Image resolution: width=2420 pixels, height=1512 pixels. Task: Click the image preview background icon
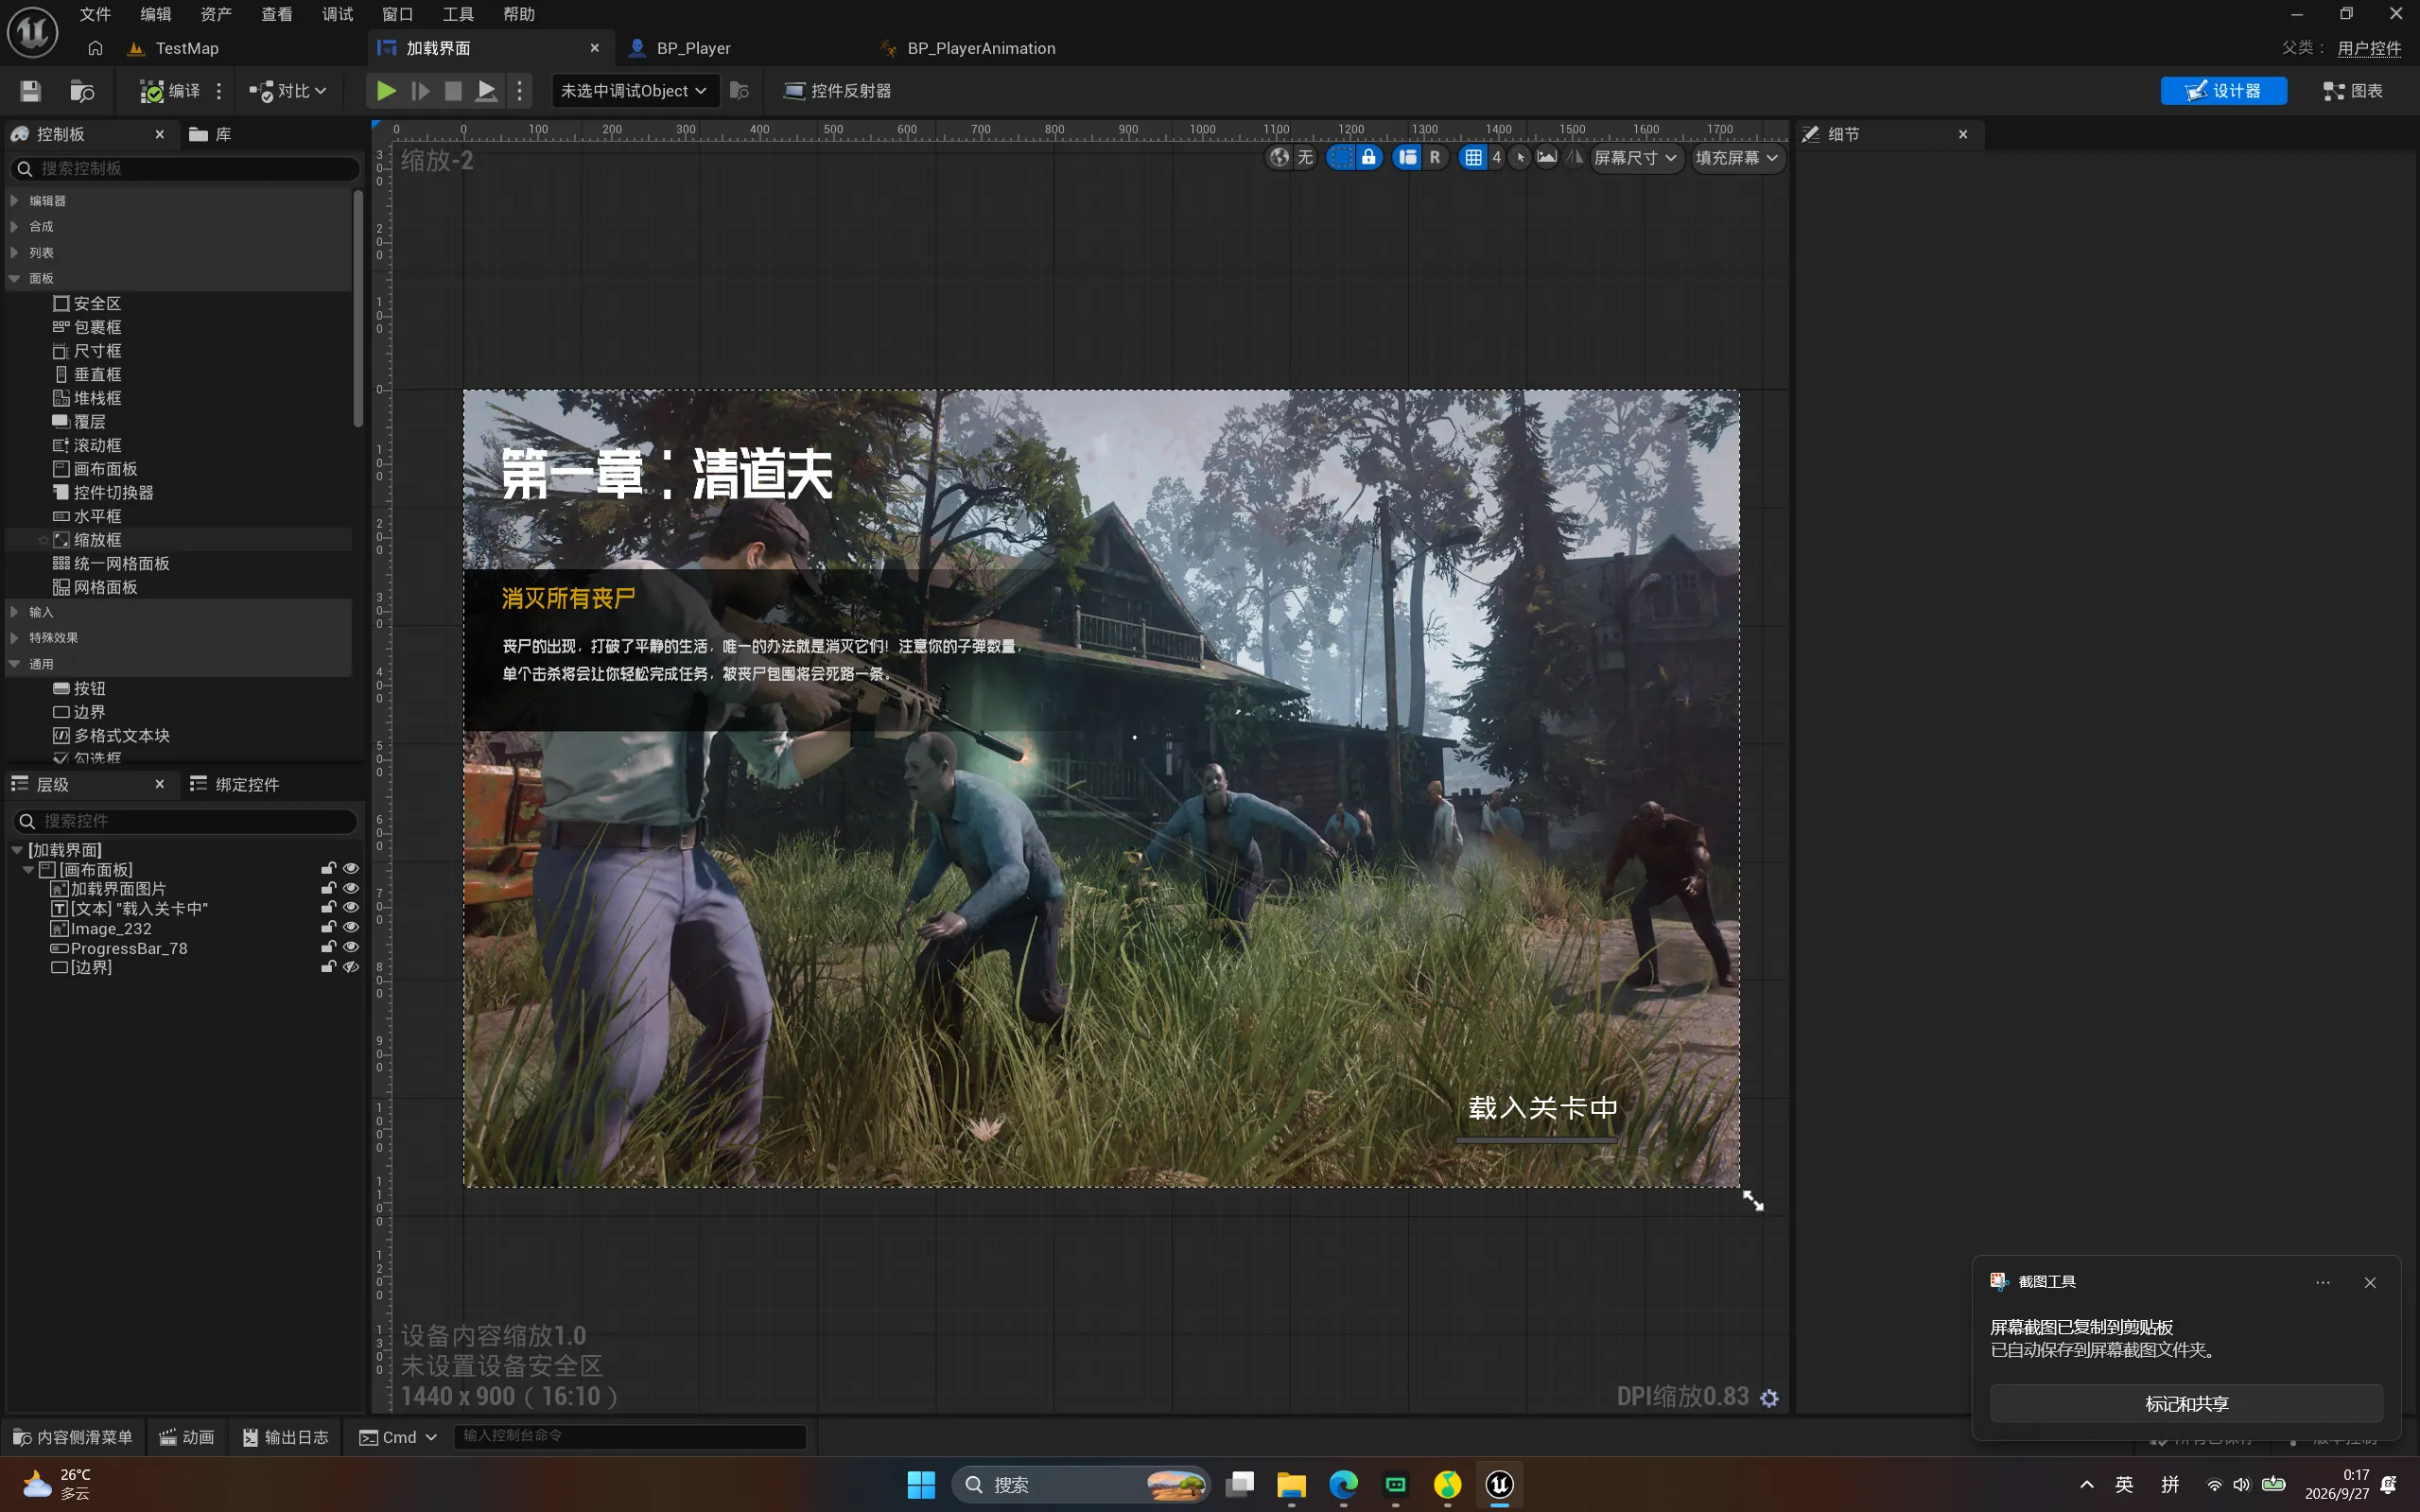coord(1547,157)
